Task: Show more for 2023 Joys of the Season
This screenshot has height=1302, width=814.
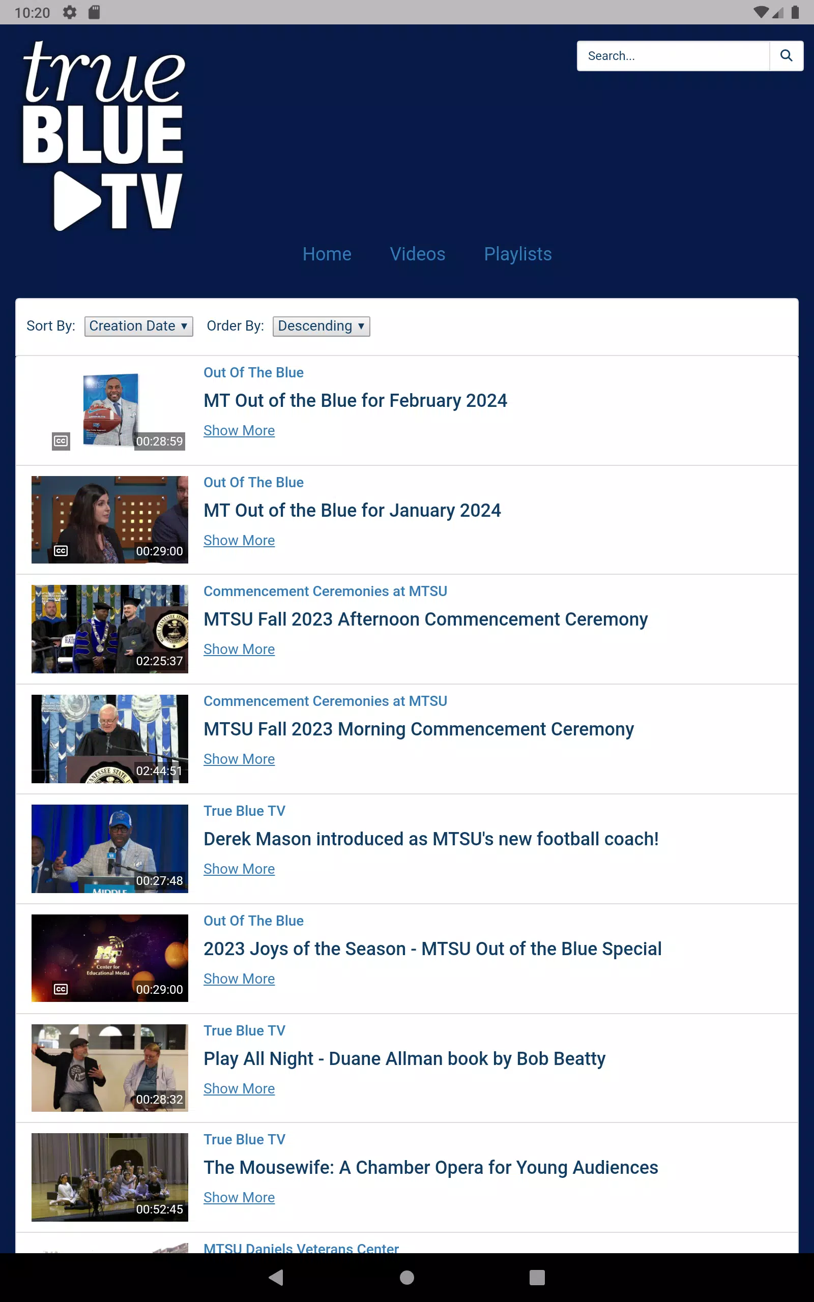Action: (x=239, y=979)
